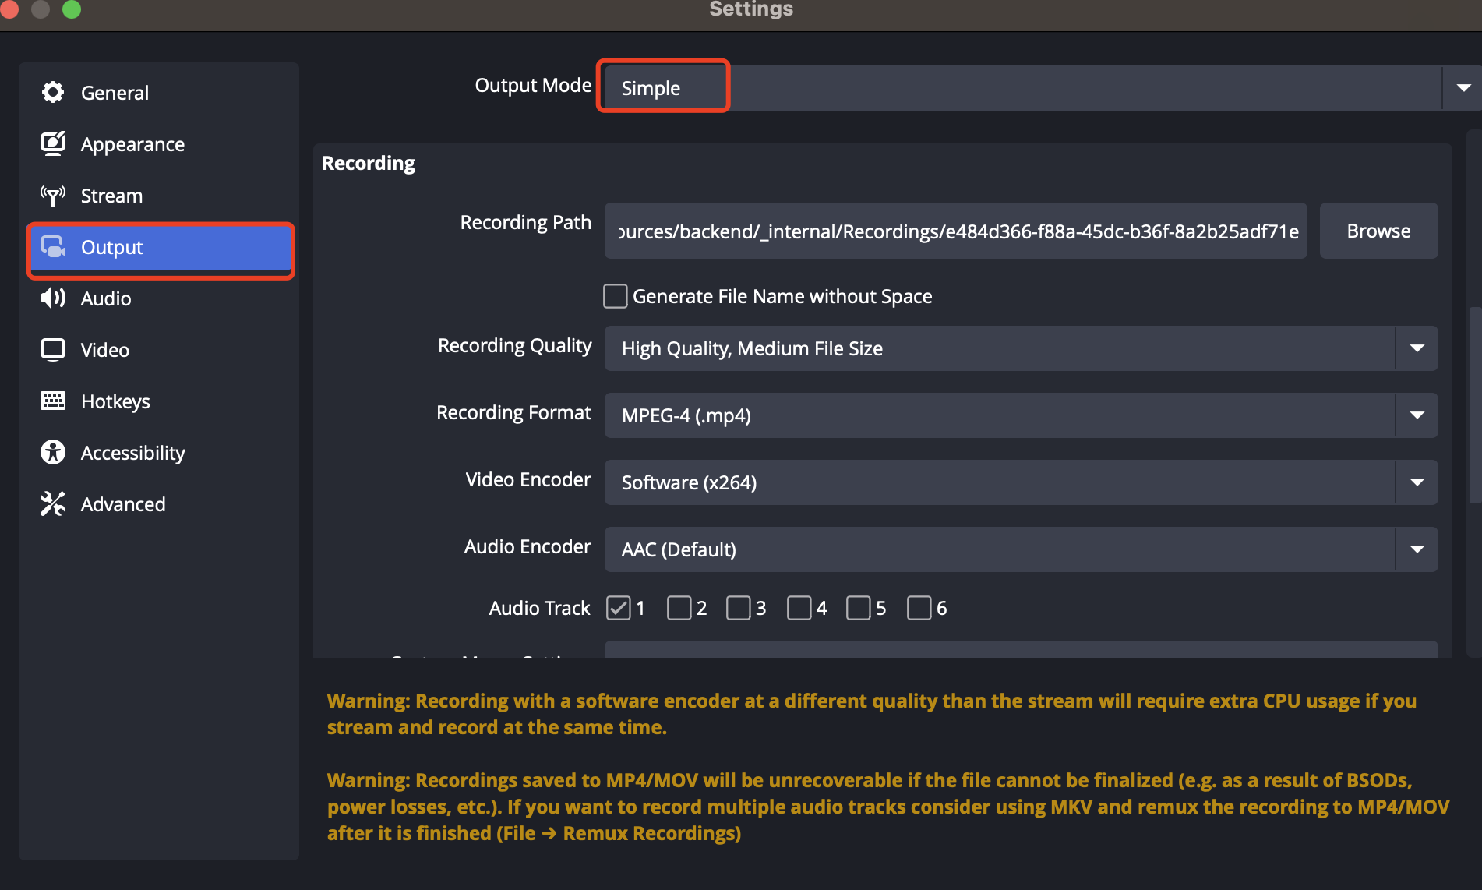
Task: Enable audio track 2 checkbox
Action: point(679,608)
